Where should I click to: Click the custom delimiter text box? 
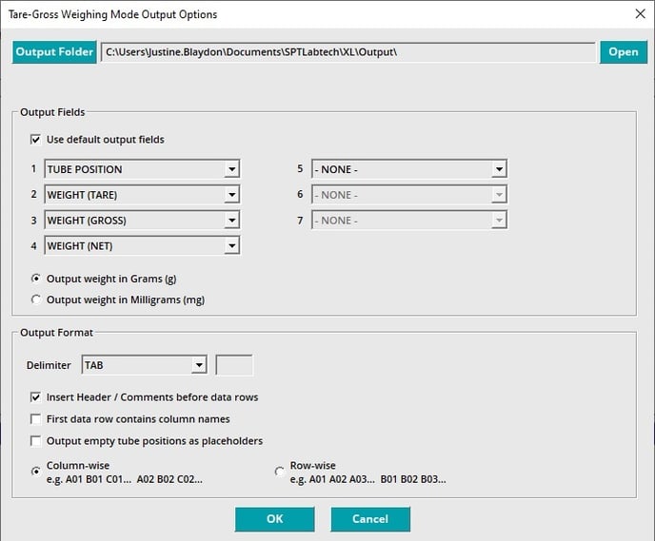click(x=234, y=365)
